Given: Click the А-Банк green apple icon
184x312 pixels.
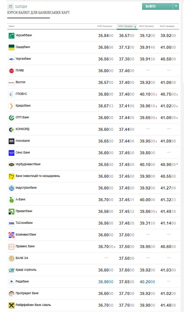Looking at the screenshot, I should [x=12, y=200].
